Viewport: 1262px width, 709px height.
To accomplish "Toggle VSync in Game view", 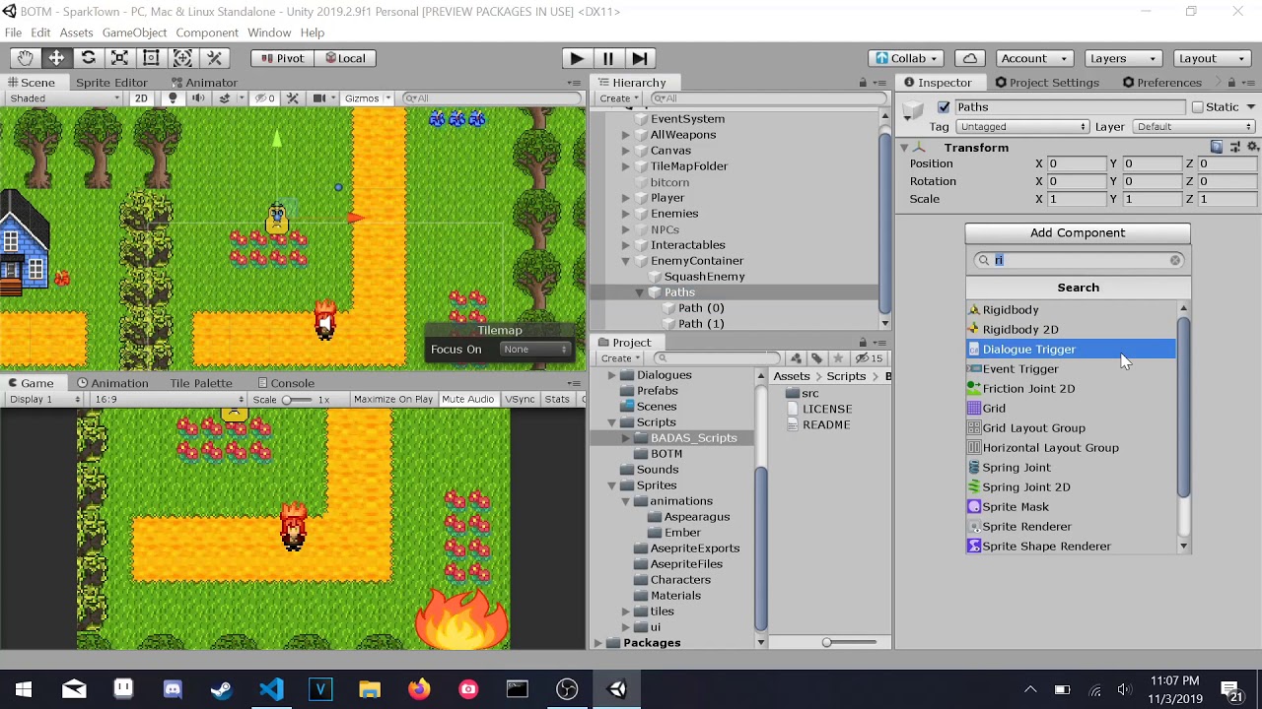I will [520, 399].
